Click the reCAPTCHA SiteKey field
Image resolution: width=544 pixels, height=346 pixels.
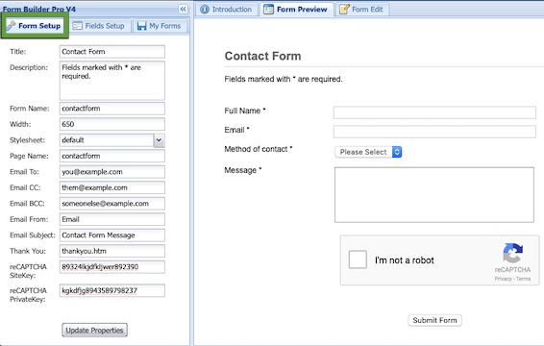coord(112,267)
